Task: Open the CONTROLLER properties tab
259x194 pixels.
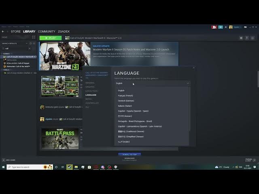Action: 92,103
